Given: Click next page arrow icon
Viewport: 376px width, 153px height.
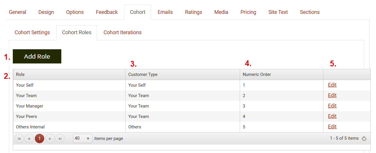Looking at the screenshot, I should pos(50,139).
